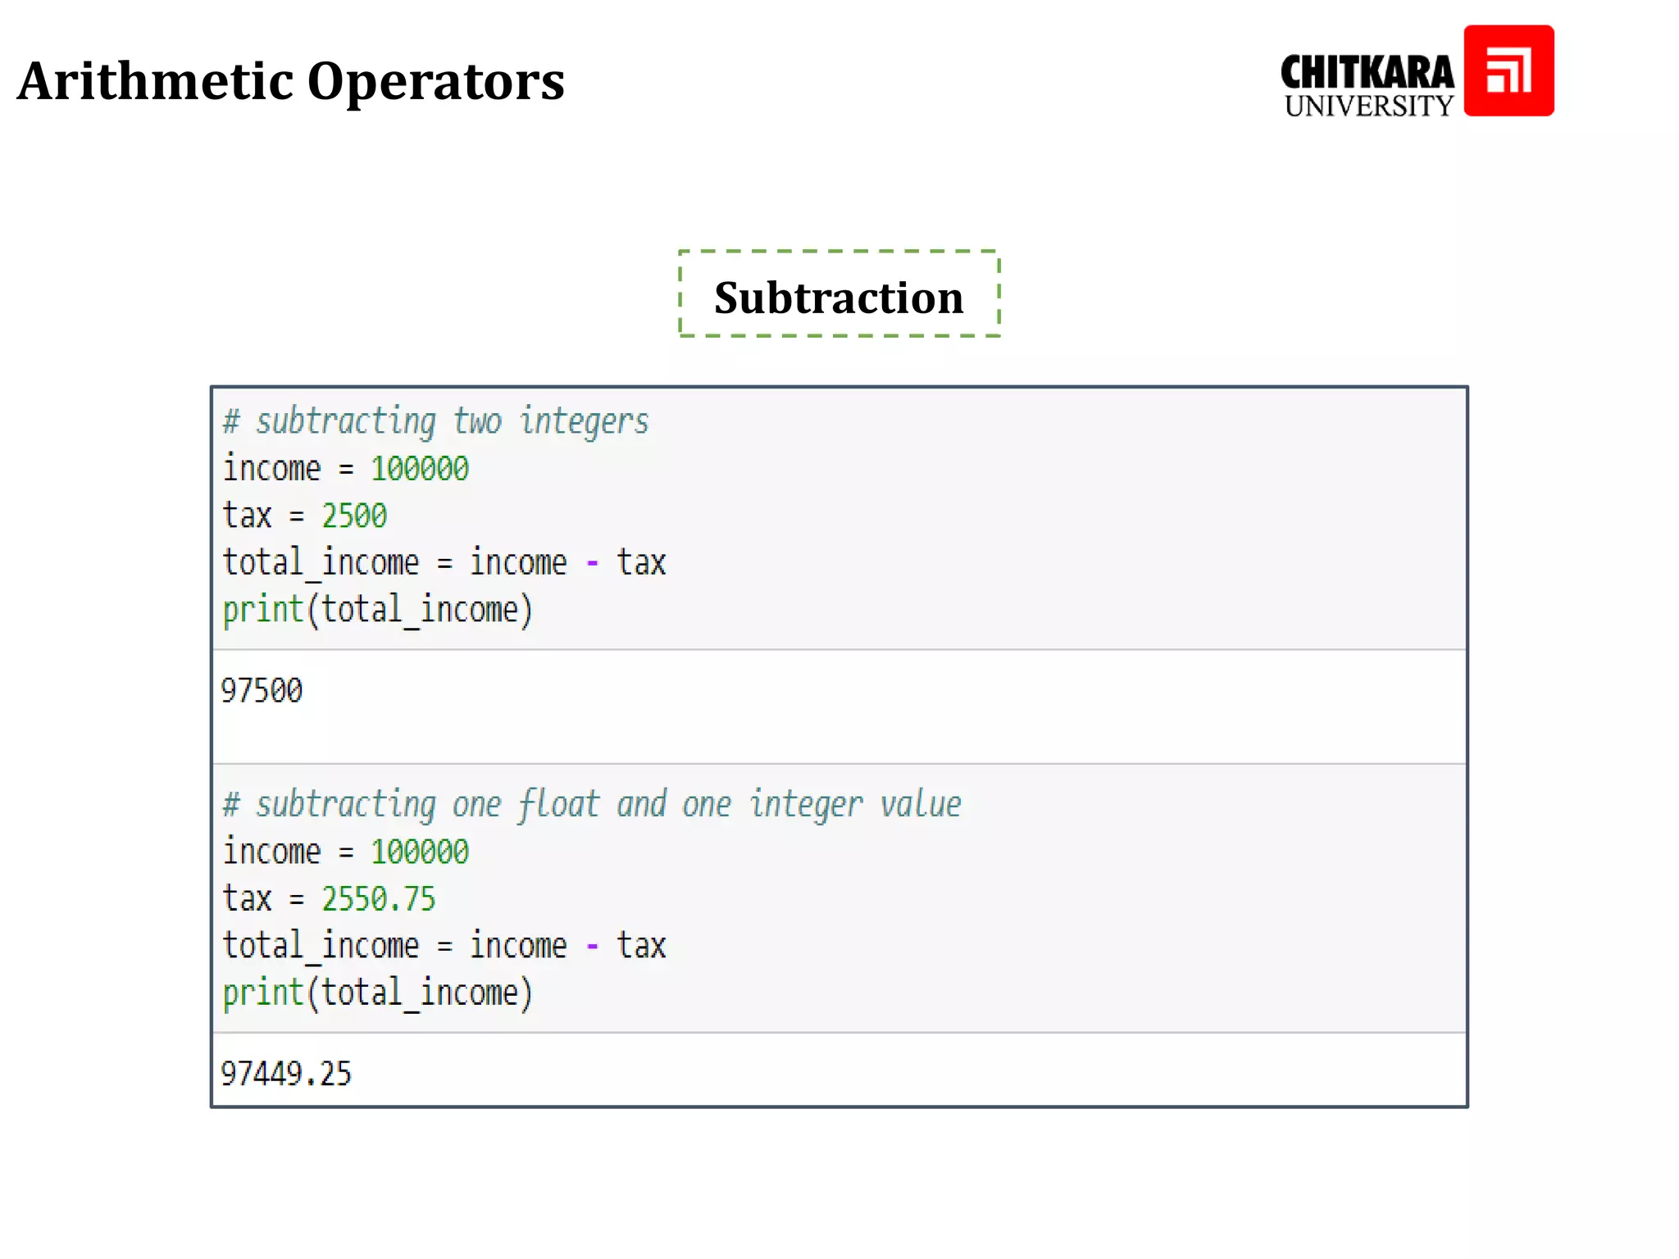Viewport: 1679px width, 1259px height.
Task: Click the subtracting two integers comment
Action: click(435, 421)
